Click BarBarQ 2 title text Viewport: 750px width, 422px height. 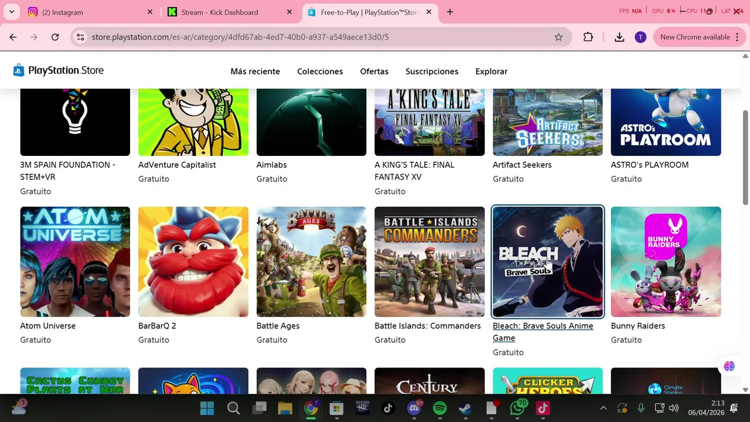157,326
